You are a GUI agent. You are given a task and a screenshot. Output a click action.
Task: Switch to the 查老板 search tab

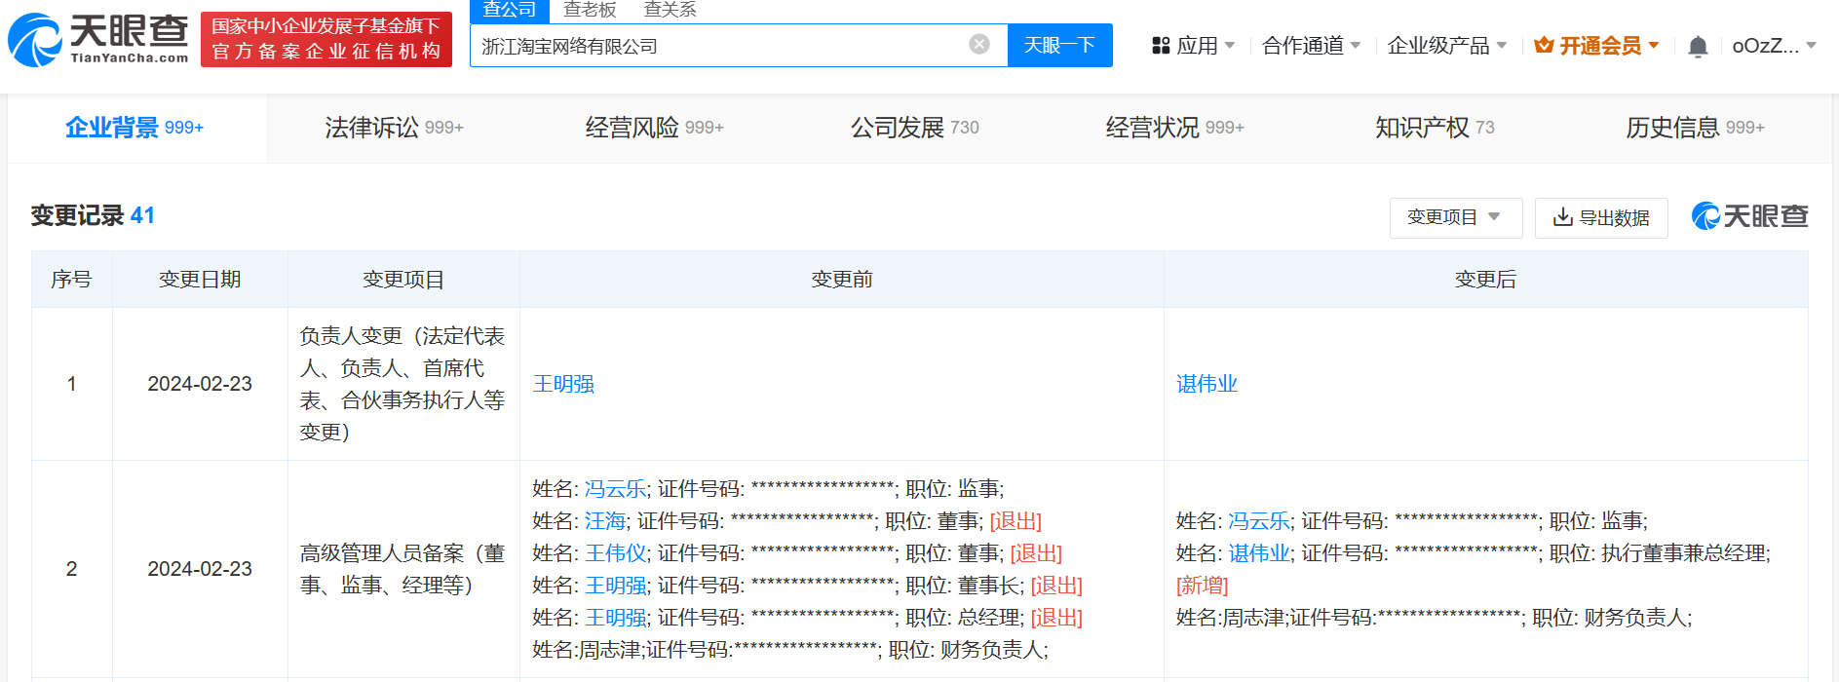(590, 10)
